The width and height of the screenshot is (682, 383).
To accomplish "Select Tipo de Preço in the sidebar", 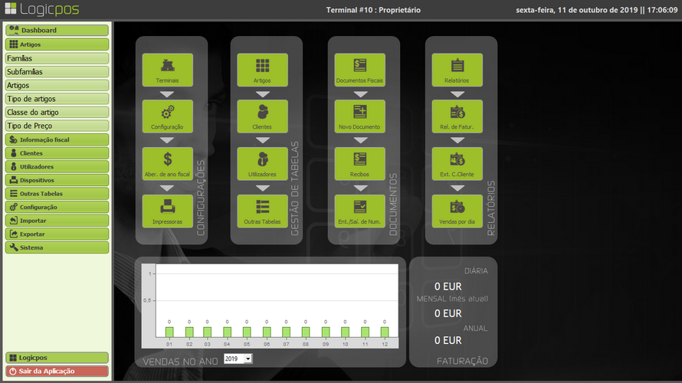I will (x=57, y=126).
